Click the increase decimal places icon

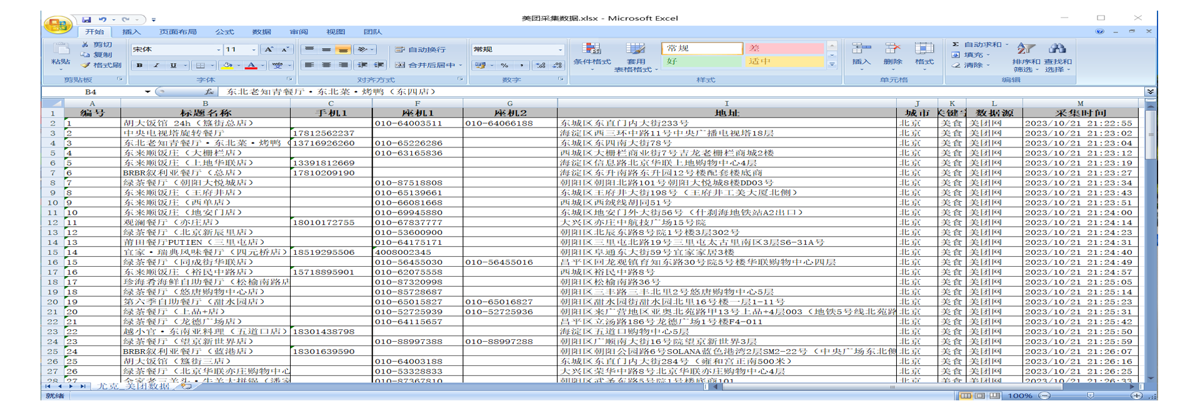(541, 65)
